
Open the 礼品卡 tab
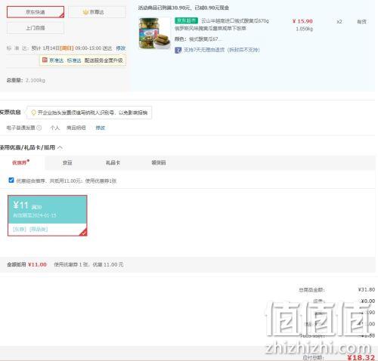tap(113, 162)
